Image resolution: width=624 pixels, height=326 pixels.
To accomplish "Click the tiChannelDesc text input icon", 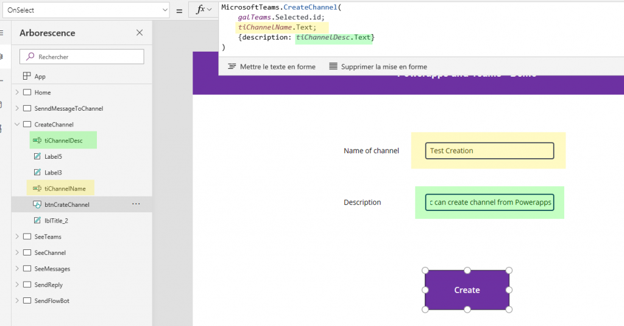I will [37, 140].
